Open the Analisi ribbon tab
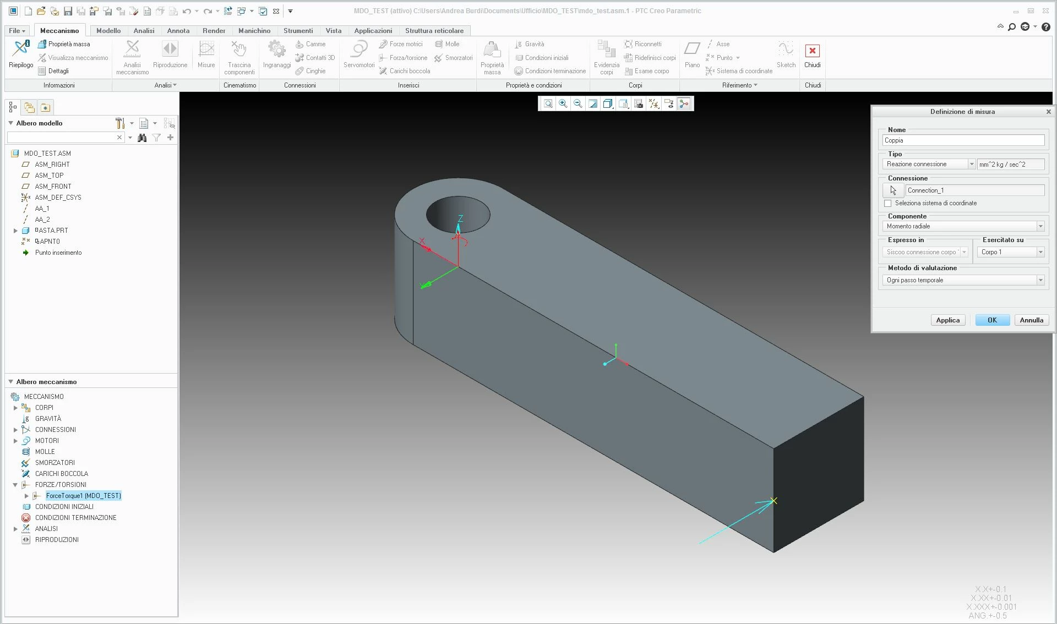 click(x=144, y=31)
